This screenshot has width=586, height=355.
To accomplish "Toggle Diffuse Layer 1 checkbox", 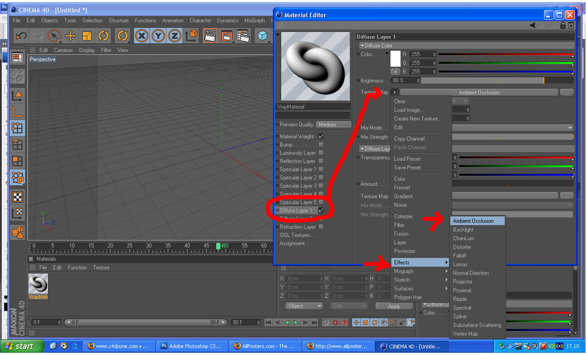I will (x=321, y=210).
